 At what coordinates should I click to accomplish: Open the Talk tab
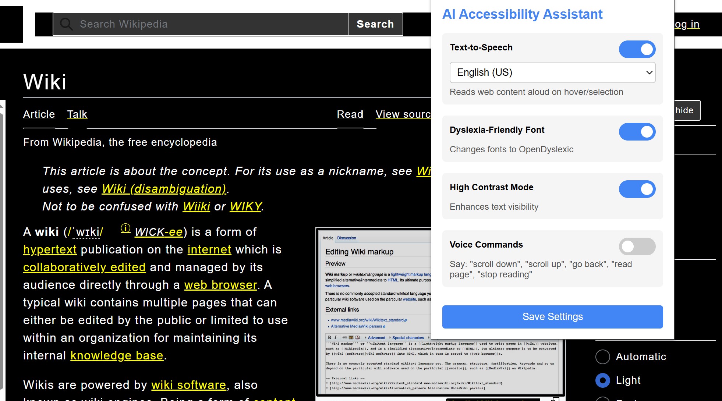(x=77, y=114)
